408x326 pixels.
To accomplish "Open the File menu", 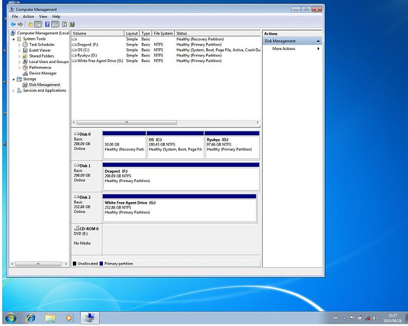I will (15, 17).
